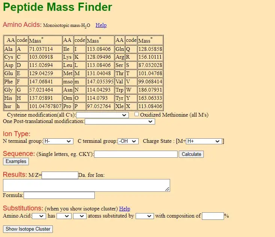This screenshot has height=237, width=275.
Task: Open the Cysteine modification dropdown
Action: (x=102, y=115)
